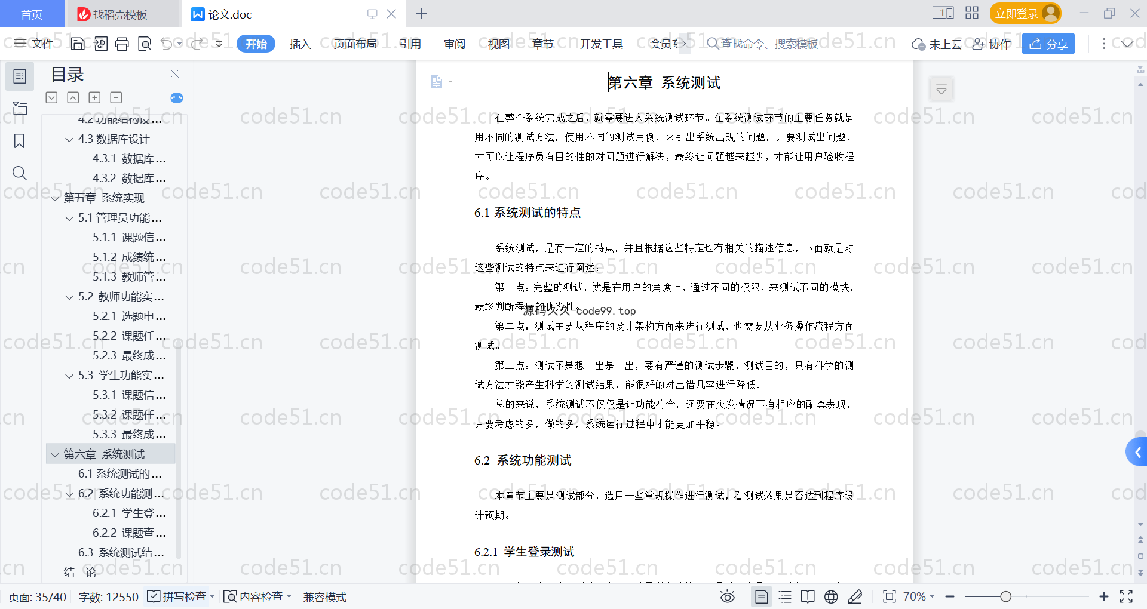This screenshot has width=1147, height=609.
Task: Click the 协作 collaboration button
Action: pos(992,44)
